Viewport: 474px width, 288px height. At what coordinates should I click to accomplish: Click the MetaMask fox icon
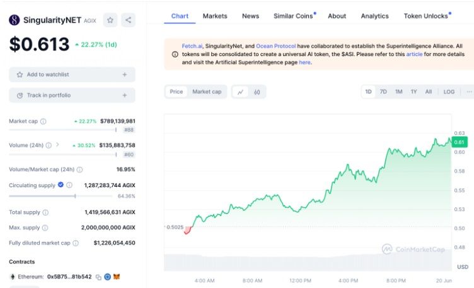point(117,277)
